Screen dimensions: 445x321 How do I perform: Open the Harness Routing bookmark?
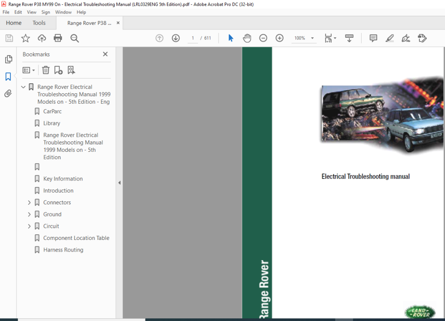[63, 250]
